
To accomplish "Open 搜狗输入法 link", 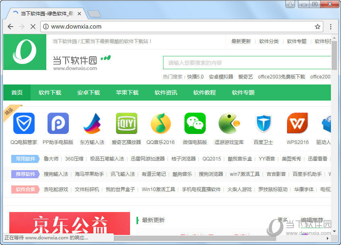I will tap(56, 174).
